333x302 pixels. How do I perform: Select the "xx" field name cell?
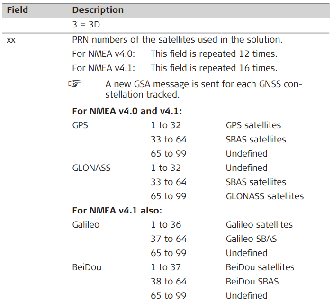[11, 40]
